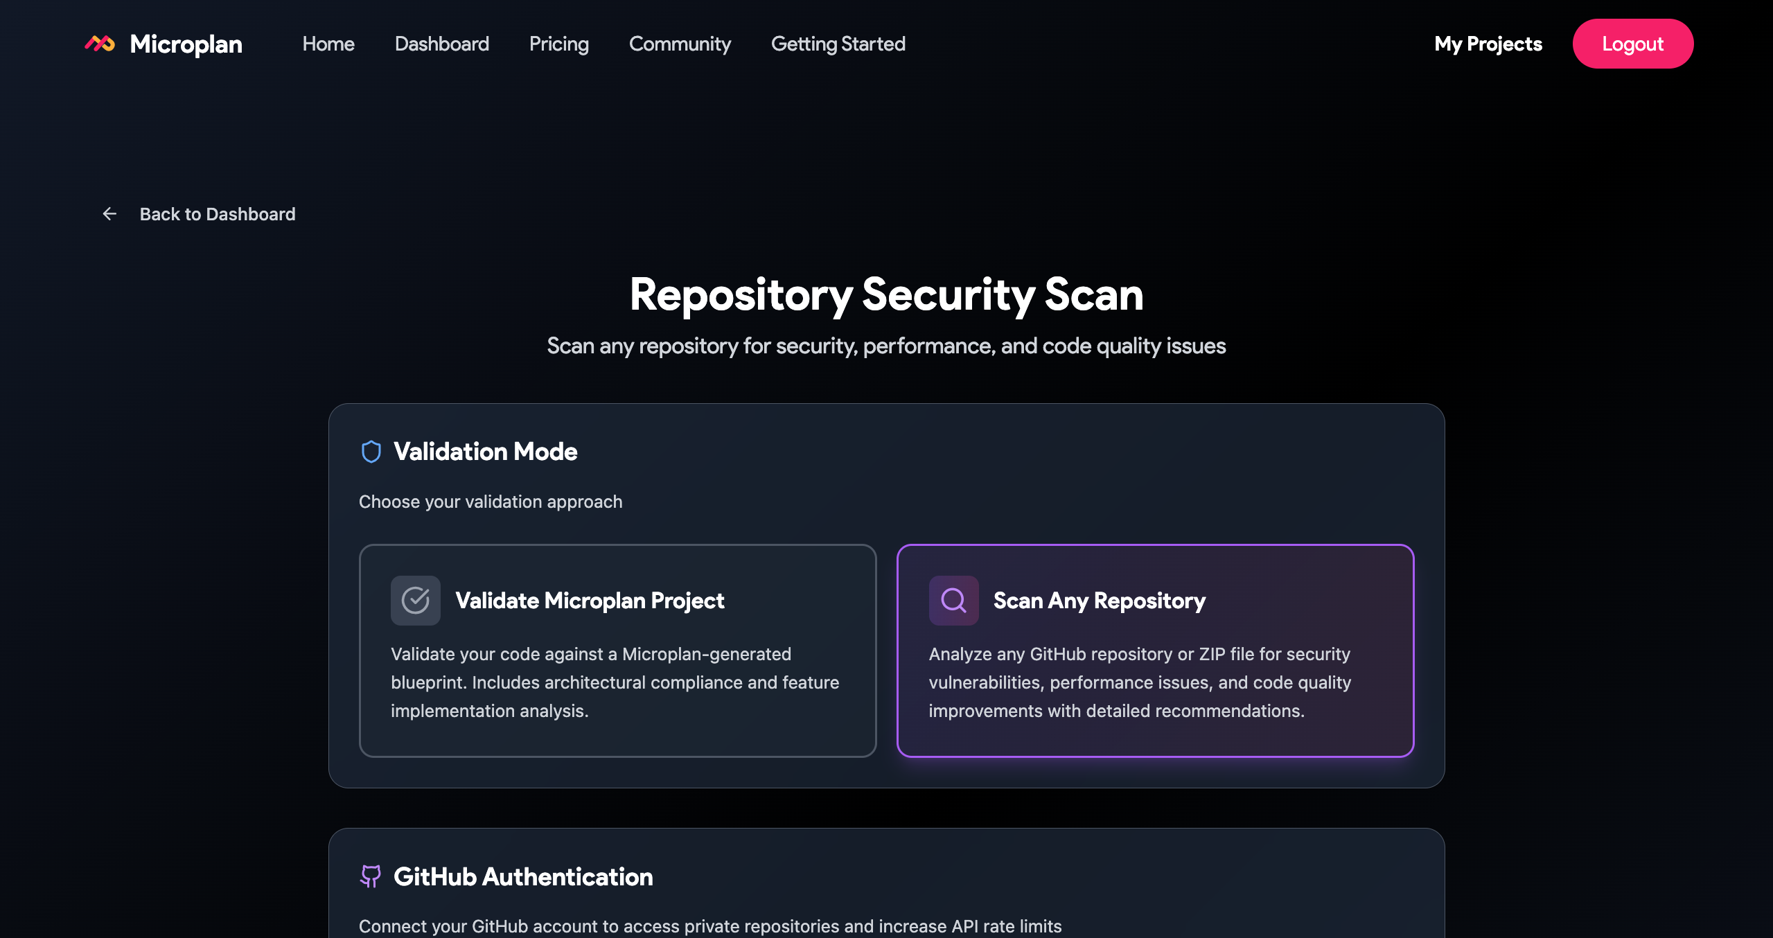Select the Scan Any Repository mode
Image resolution: width=1773 pixels, height=938 pixels.
tap(1156, 651)
